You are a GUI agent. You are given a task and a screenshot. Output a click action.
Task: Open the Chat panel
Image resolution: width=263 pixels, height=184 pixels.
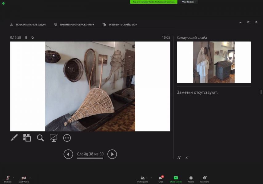[x=161, y=179]
